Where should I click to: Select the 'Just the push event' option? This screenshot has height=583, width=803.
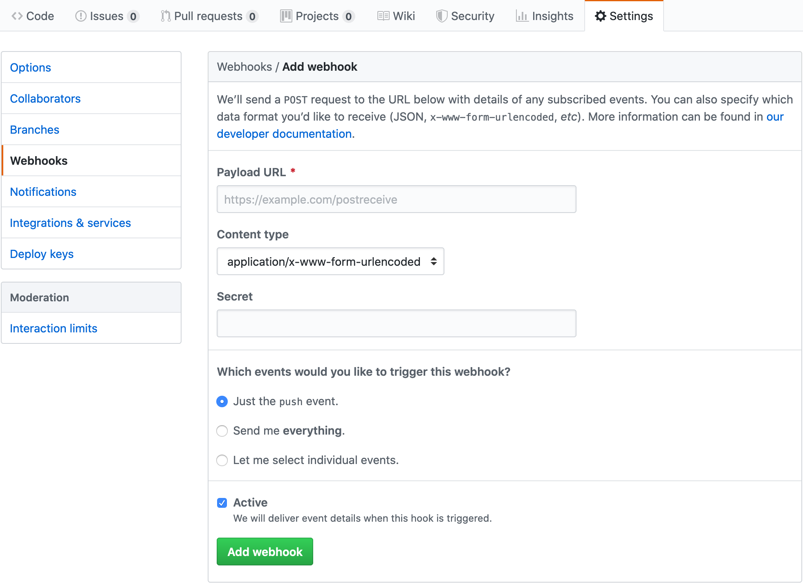[x=222, y=401]
